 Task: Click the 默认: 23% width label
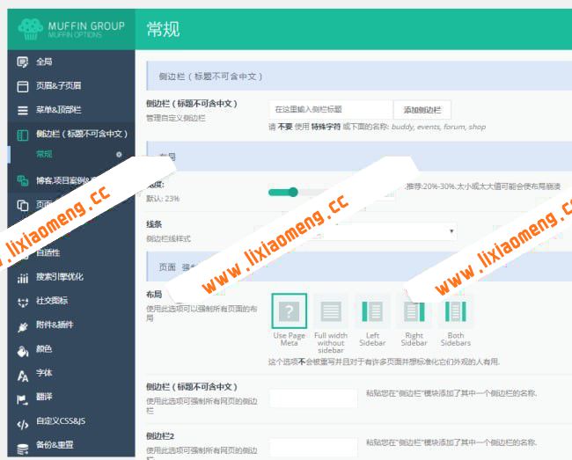click(x=163, y=199)
